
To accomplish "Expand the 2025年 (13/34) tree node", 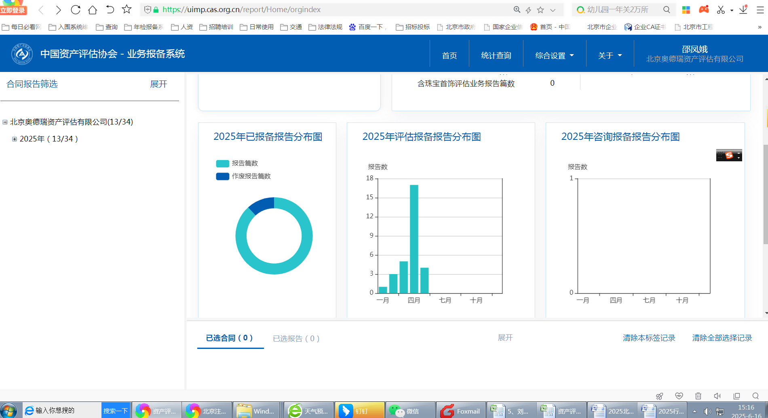I will 15,139.
